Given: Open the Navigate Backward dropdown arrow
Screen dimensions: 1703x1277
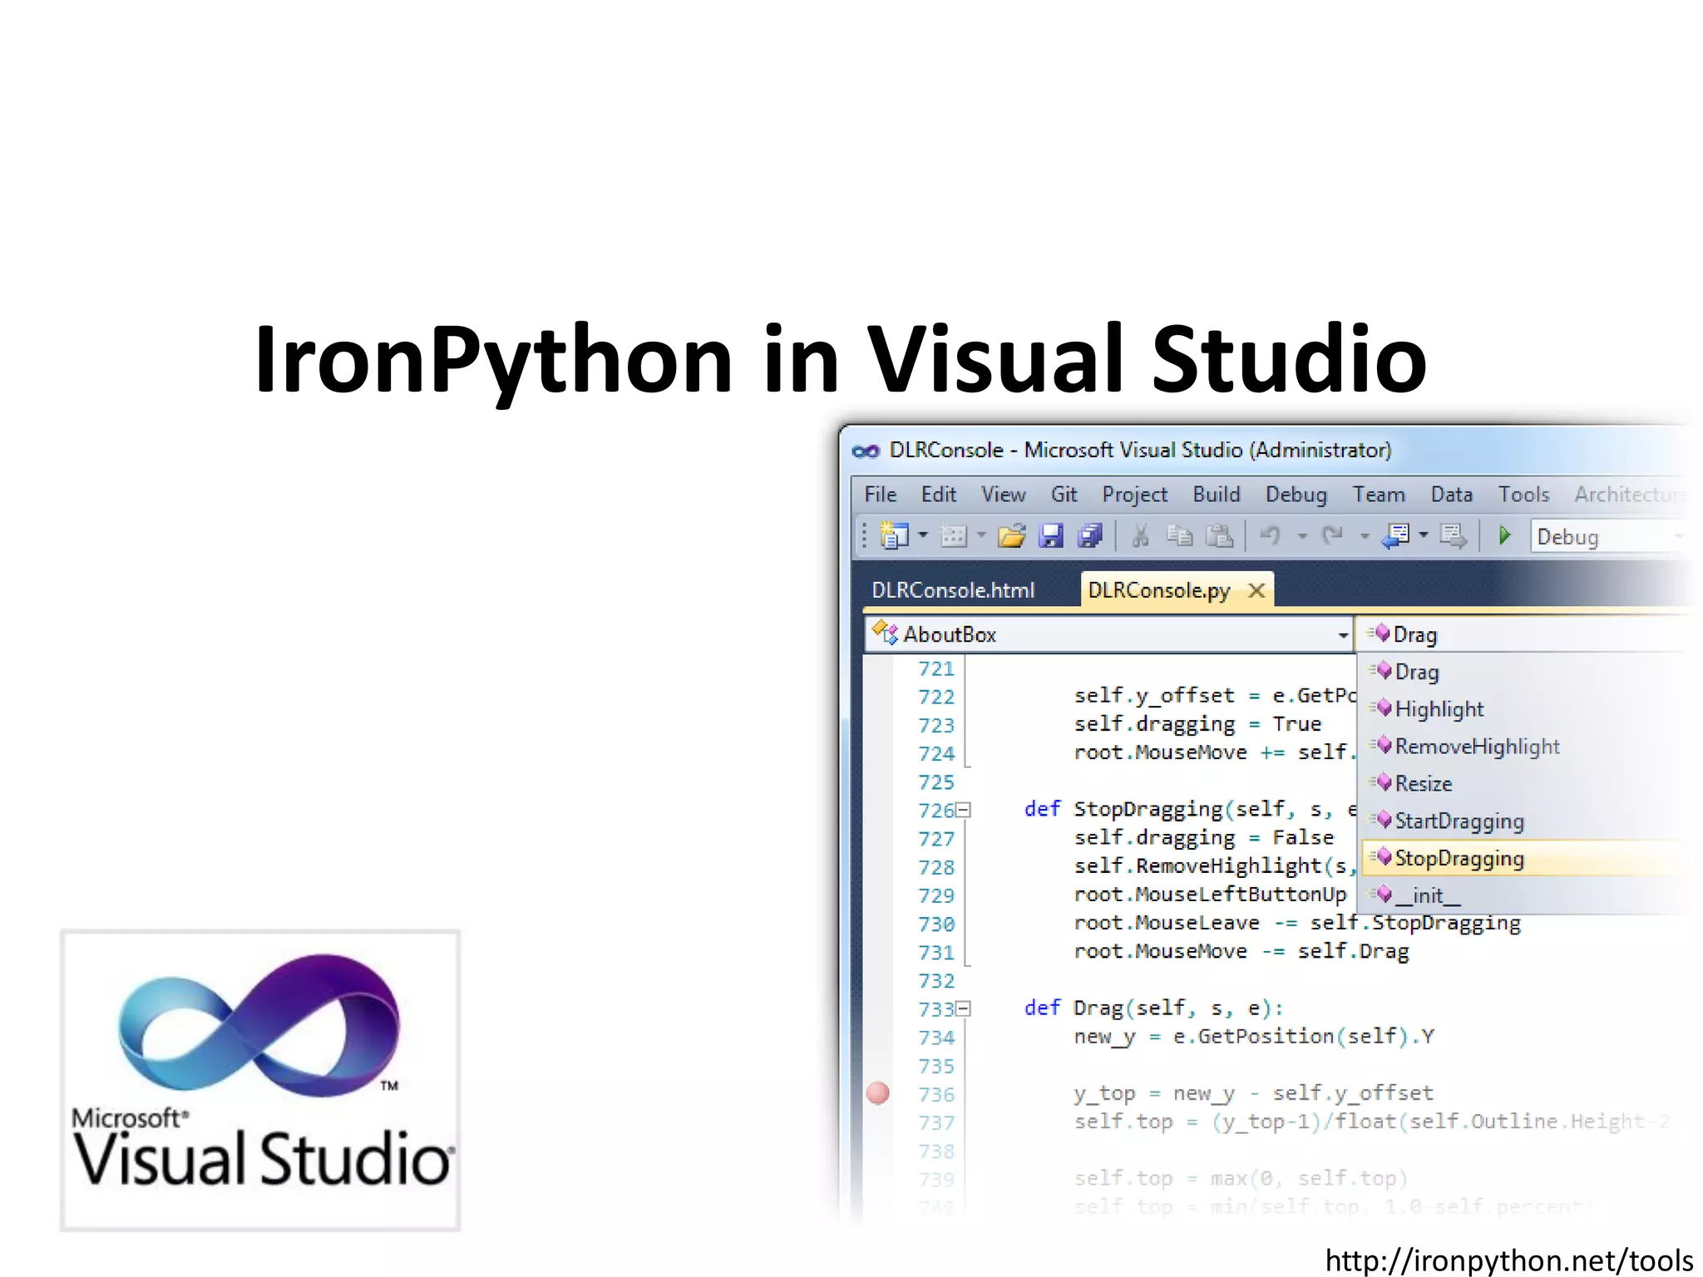Looking at the screenshot, I should (x=1424, y=535).
